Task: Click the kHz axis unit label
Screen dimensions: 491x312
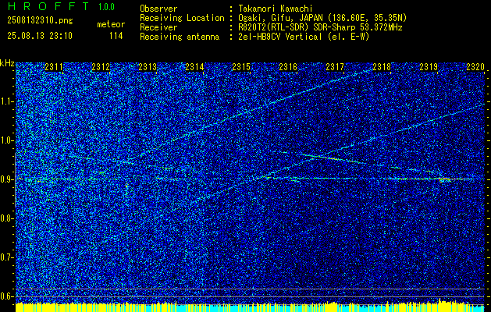Action: tap(7, 63)
